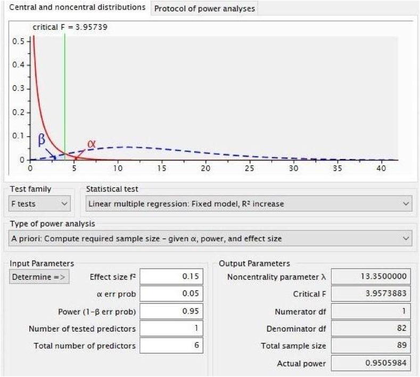Click the Output Parameters group label
420x377 pixels.
(x=254, y=263)
